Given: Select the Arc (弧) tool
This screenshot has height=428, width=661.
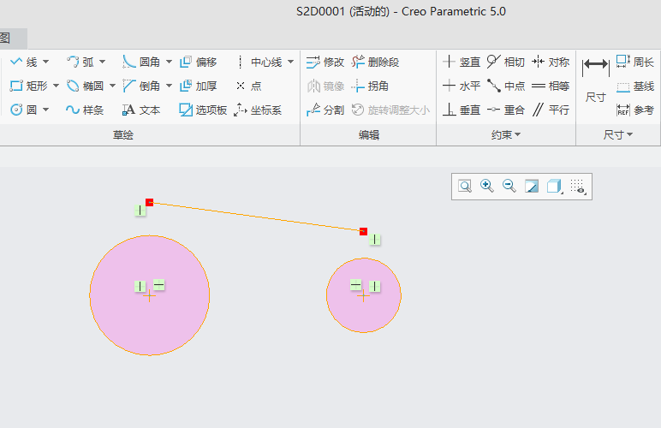Looking at the screenshot, I should click(x=80, y=62).
